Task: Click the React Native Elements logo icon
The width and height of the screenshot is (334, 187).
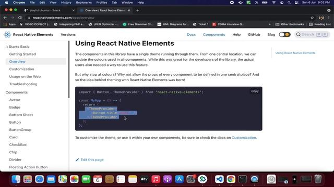Action: point(7,34)
